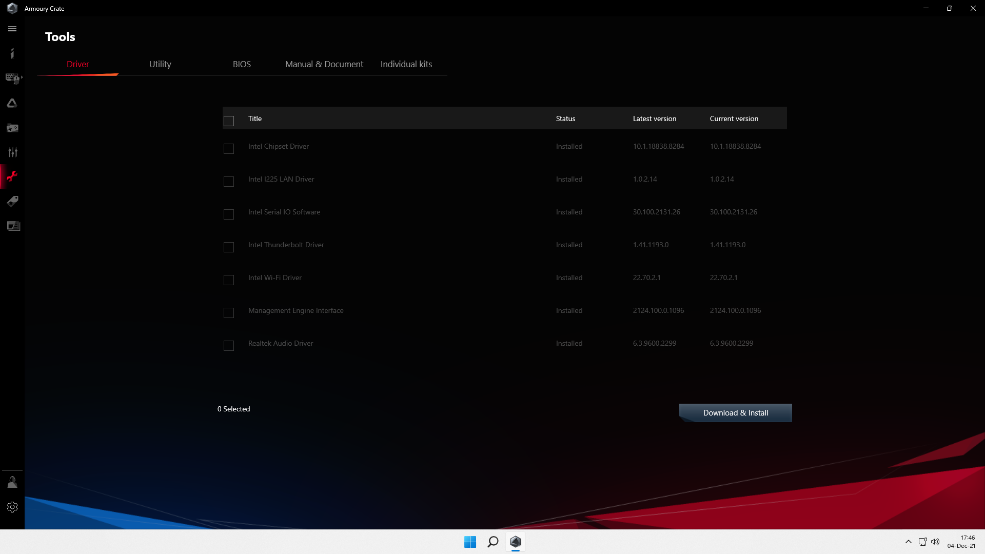The height and width of the screenshot is (554, 985).
Task: Open Featured deals tag icon
Action: click(x=12, y=201)
